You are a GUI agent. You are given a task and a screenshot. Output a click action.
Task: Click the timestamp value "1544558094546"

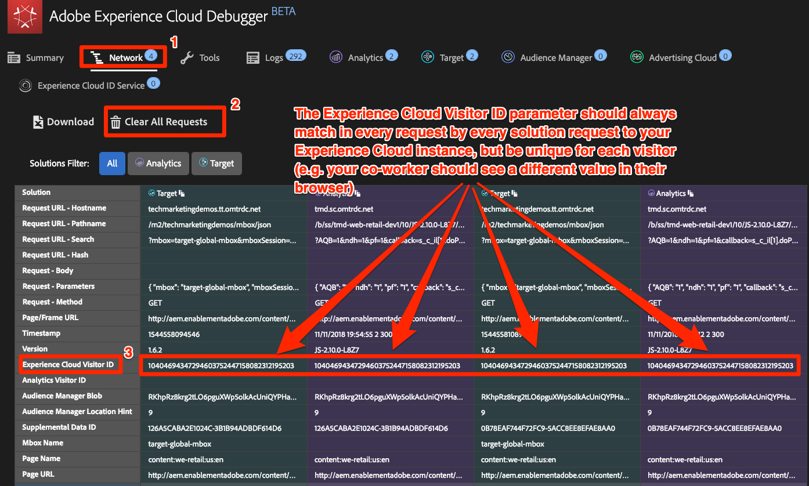(174, 334)
